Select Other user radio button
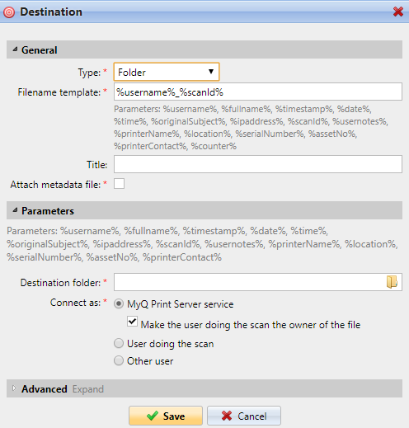Viewport: 409px width, 428px height. click(x=119, y=360)
